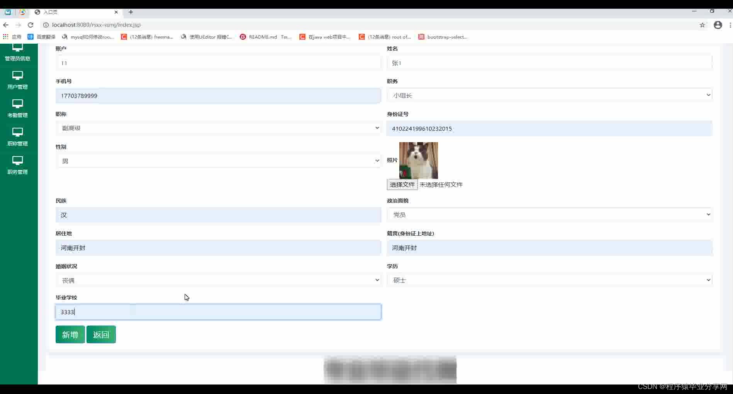Click the 姓名 input field
733x394 pixels.
(x=550, y=63)
